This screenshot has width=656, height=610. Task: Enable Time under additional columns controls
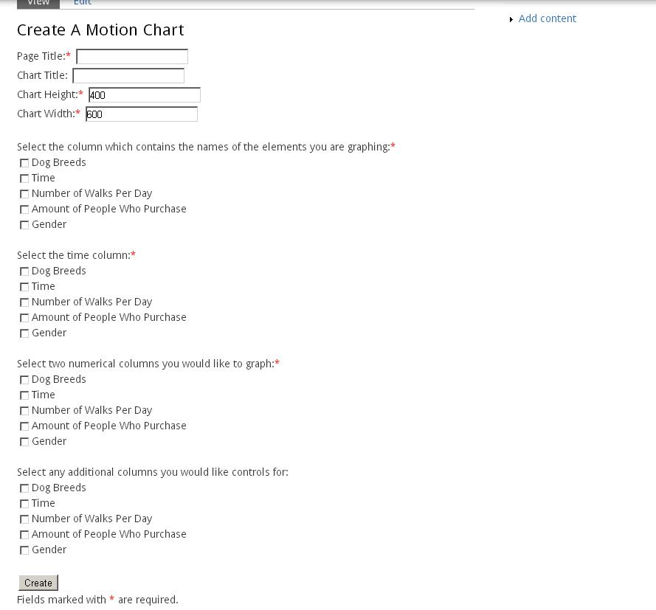24,503
